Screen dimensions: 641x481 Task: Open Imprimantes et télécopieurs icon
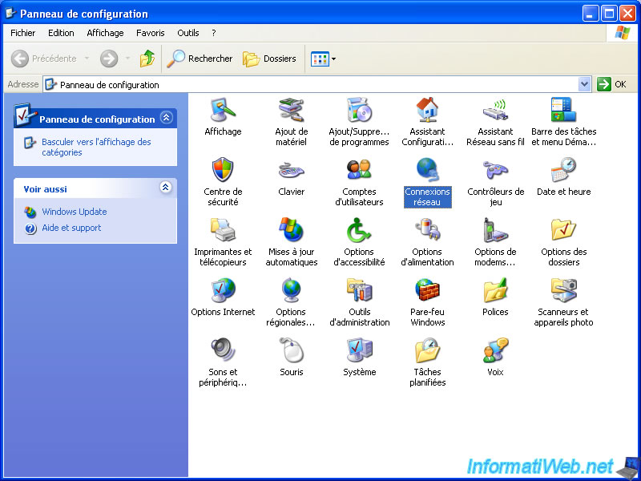point(223,231)
